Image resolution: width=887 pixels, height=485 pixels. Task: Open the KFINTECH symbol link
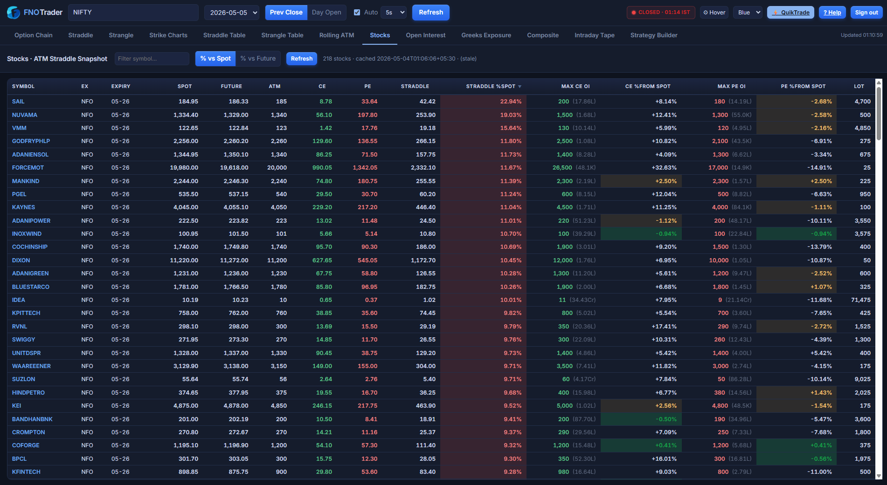[26, 472]
